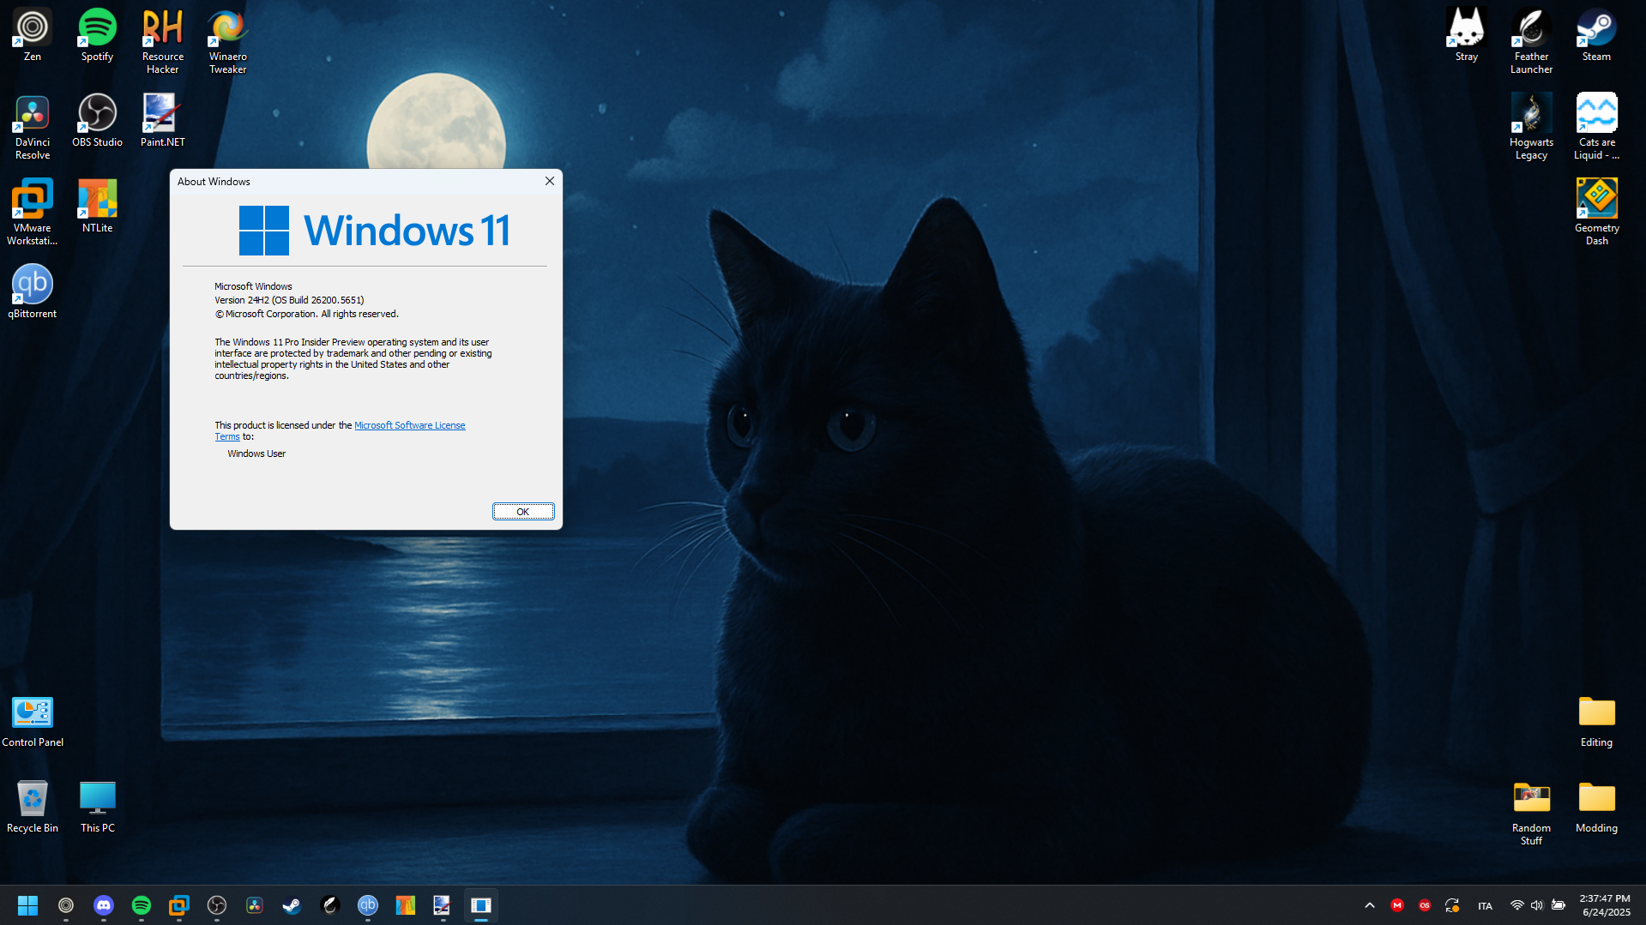This screenshot has width=1646, height=925.
Task: Select the Hogwarts Legacy desktop icon
Action: click(1531, 126)
